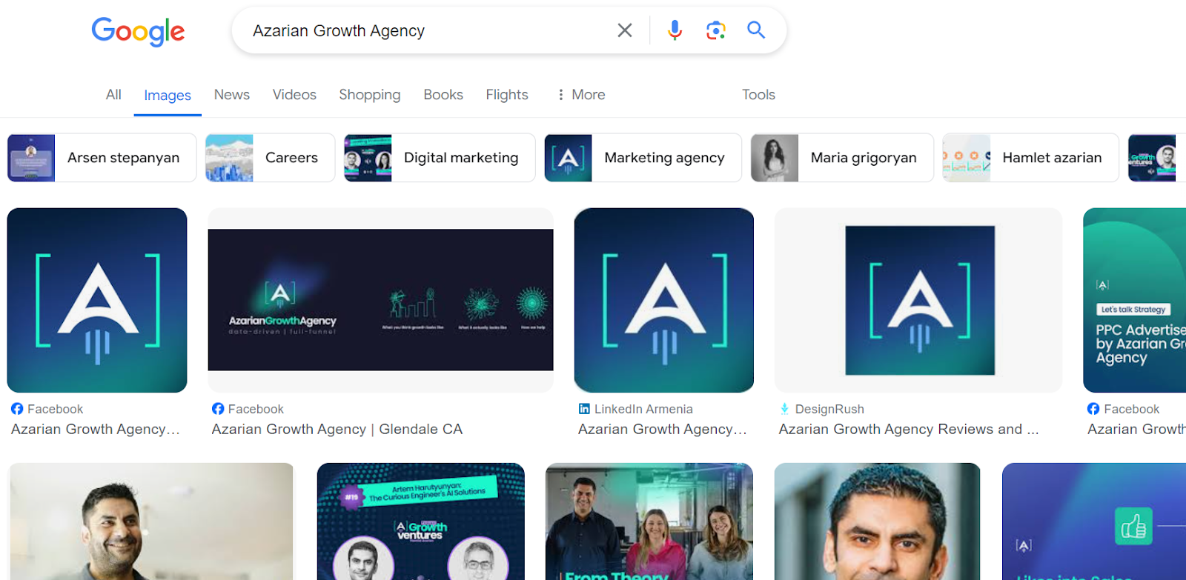Open the DesignRush logo image
Screen dimensions: 1186x580
(918, 300)
